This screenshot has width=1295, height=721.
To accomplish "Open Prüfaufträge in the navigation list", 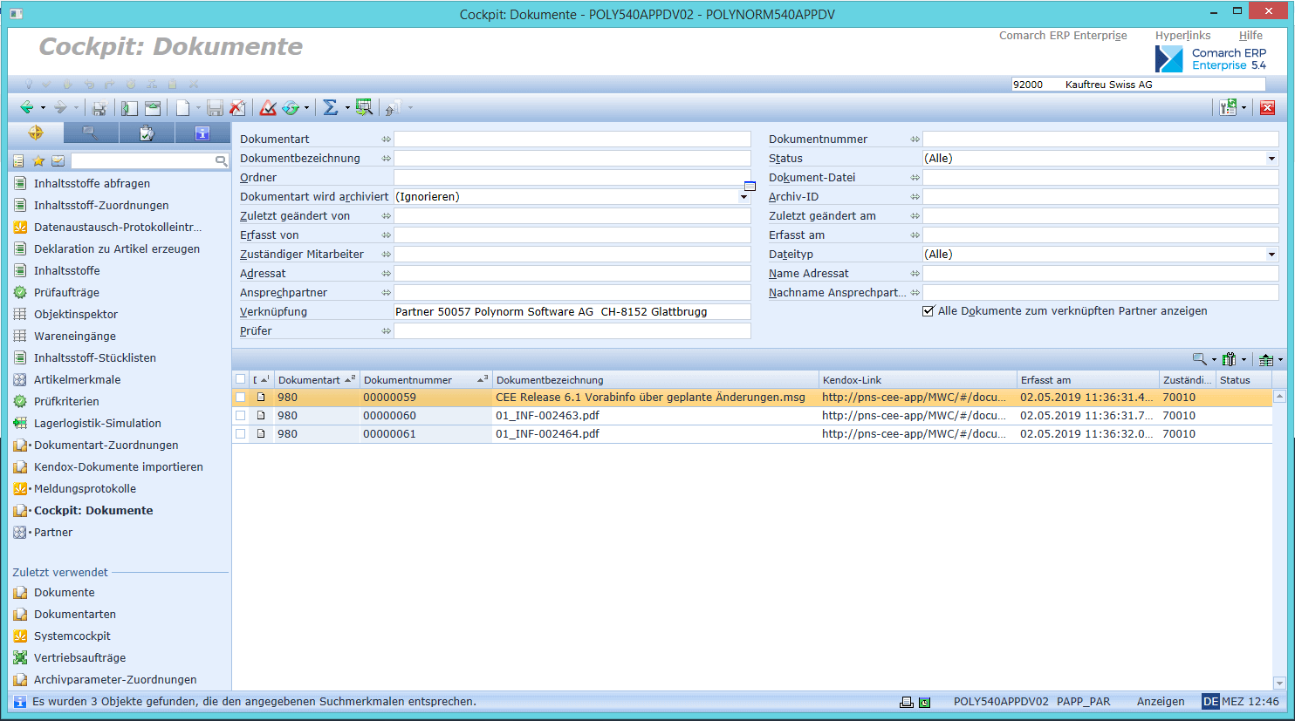I will [66, 292].
